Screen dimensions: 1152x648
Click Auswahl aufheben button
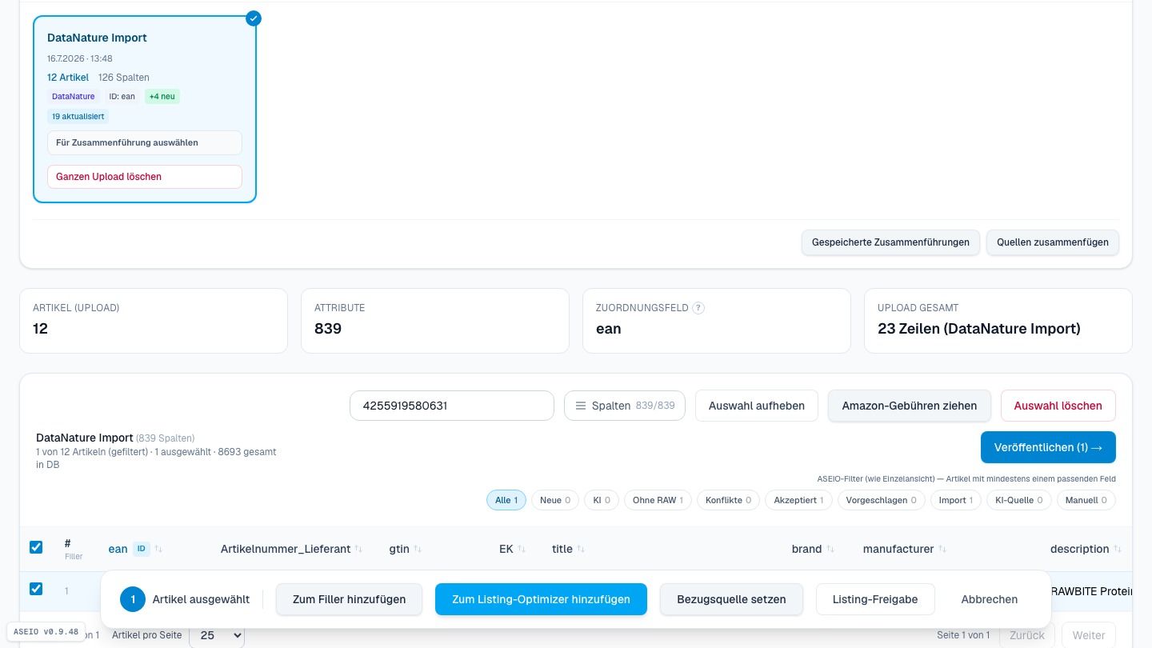[x=757, y=406]
